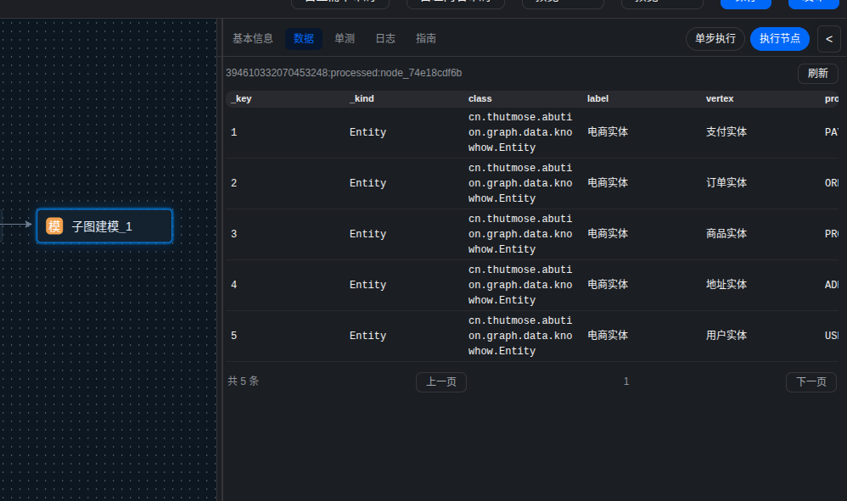This screenshot has width=847, height=501.
Task: Refresh the data with 刷新
Action: point(817,74)
